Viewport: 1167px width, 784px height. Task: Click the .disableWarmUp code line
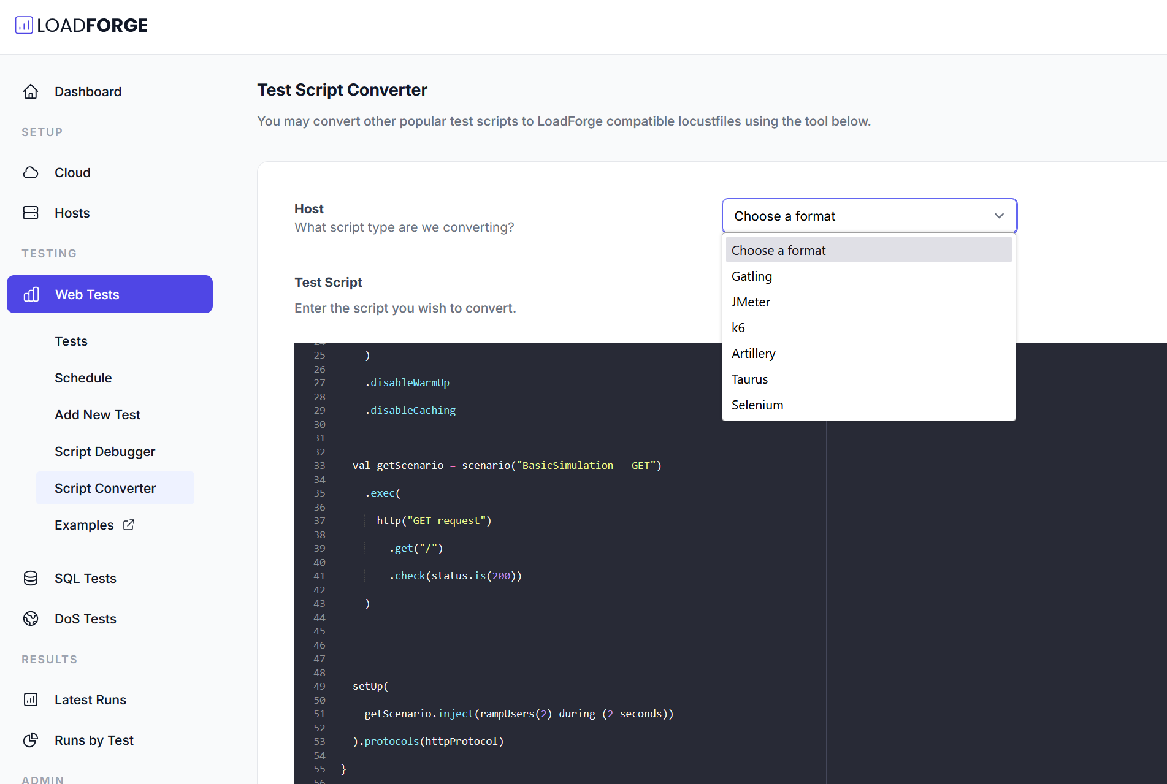[407, 382]
